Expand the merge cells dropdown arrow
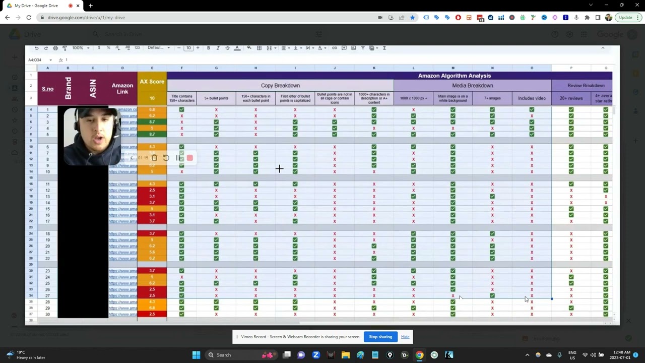The height and width of the screenshot is (363, 645). (x=275, y=48)
